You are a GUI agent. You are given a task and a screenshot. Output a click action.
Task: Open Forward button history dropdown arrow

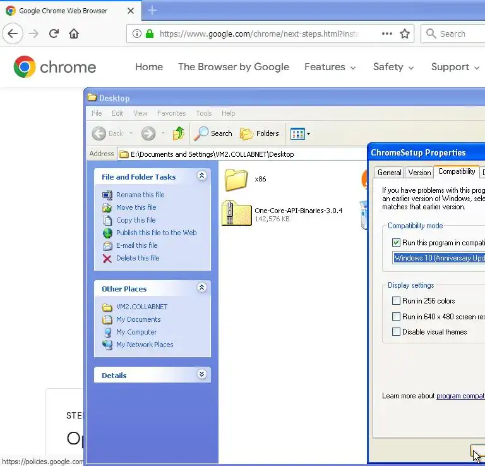coord(163,133)
